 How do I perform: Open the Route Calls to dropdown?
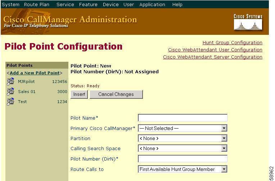point(182,169)
